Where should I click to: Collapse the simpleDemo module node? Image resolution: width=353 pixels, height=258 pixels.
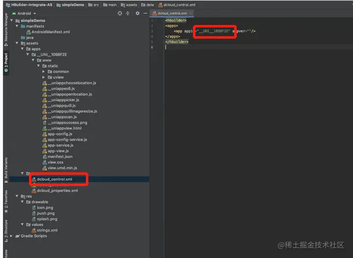click(11, 21)
